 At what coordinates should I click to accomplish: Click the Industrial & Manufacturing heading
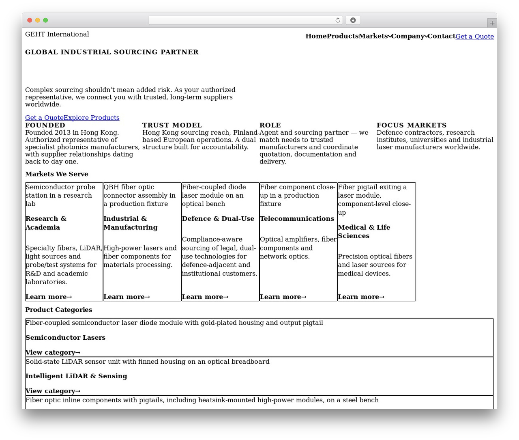pyautogui.click(x=131, y=223)
